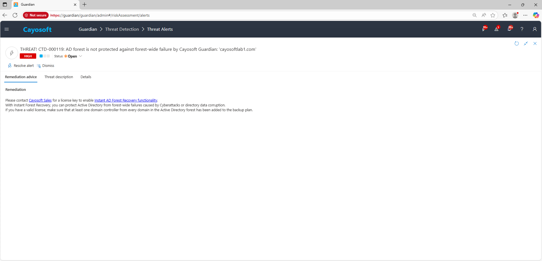This screenshot has height=261, width=542.
Task: Click the browser address bar
Action: tap(255, 15)
